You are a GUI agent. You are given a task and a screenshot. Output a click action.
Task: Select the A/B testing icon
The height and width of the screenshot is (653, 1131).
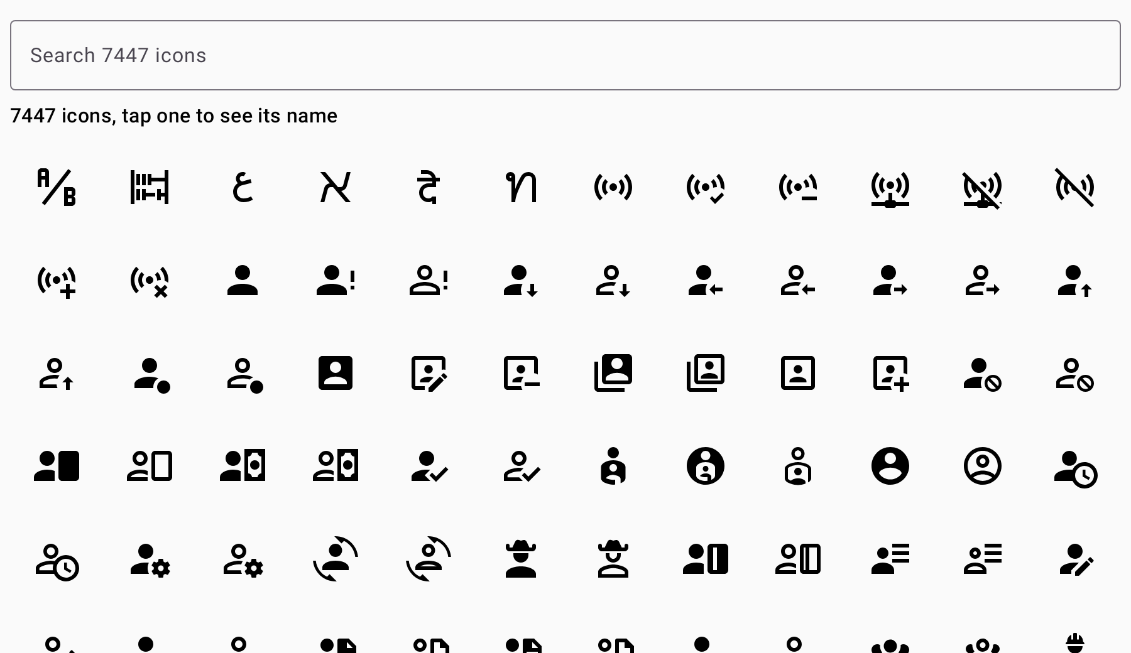(x=57, y=187)
